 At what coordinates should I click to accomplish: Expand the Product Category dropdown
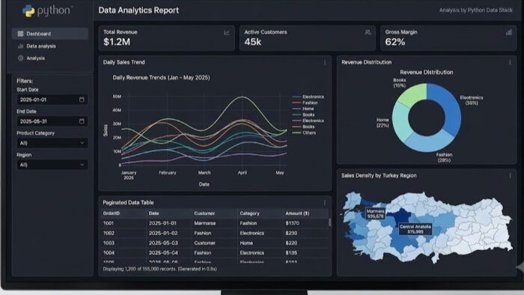click(x=52, y=143)
